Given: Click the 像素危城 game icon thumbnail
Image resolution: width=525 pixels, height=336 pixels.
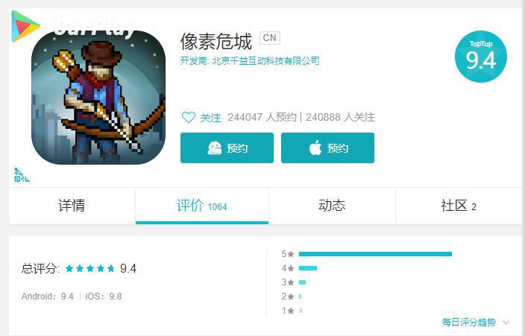Looking at the screenshot, I should click(x=98, y=98).
